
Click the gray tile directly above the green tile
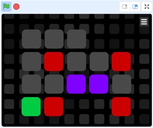click(x=31, y=84)
